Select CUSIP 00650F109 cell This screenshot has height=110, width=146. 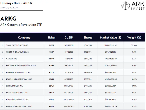[69, 106]
